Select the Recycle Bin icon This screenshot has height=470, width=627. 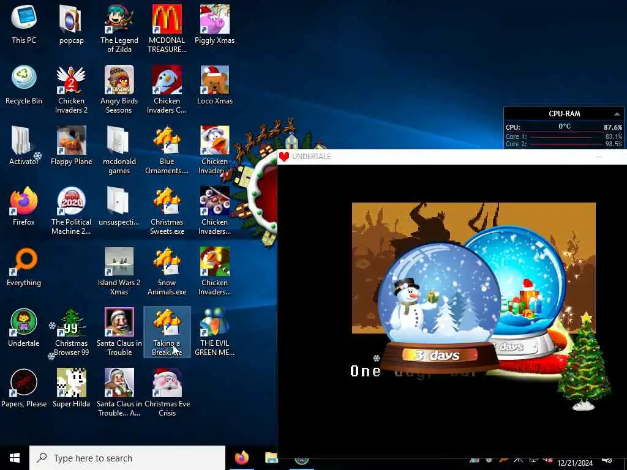(x=24, y=84)
